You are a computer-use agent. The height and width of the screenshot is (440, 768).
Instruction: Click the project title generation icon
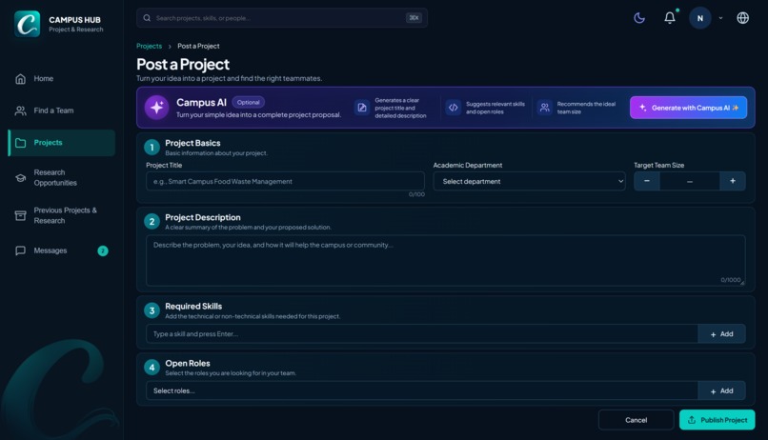[x=362, y=108]
